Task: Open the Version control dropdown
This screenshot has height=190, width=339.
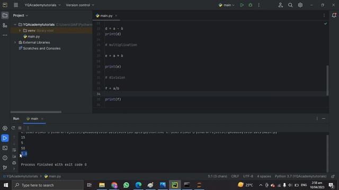Action: tap(80, 5)
